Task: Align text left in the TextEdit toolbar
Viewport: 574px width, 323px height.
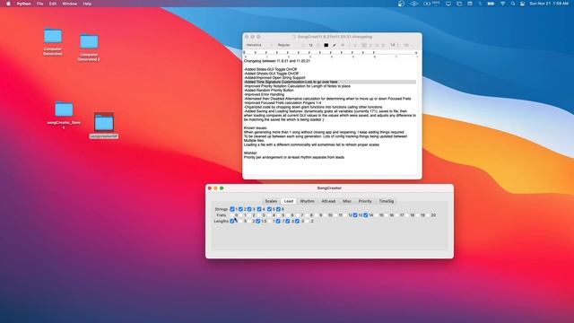Action: pyautogui.click(x=364, y=45)
